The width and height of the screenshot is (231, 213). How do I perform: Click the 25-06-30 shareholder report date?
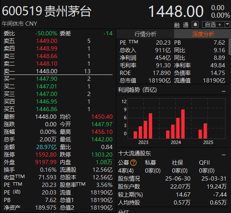pyautogui.click(x=178, y=178)
